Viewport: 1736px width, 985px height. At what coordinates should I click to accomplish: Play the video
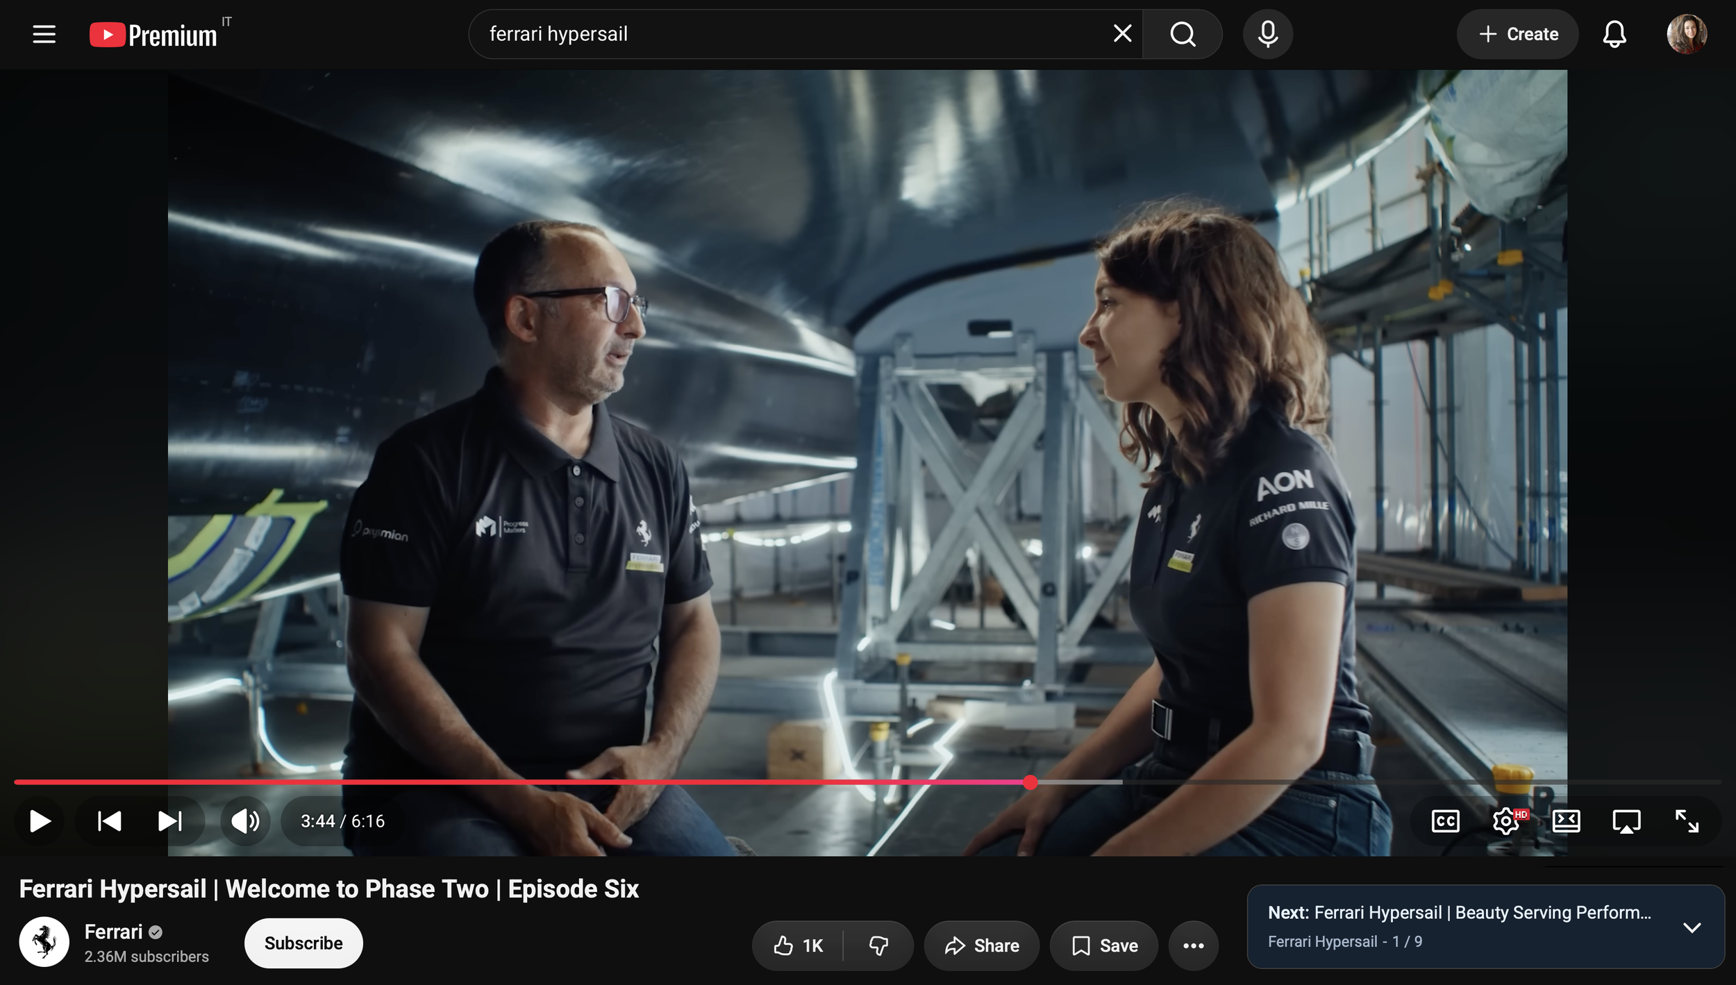point(40,821)
